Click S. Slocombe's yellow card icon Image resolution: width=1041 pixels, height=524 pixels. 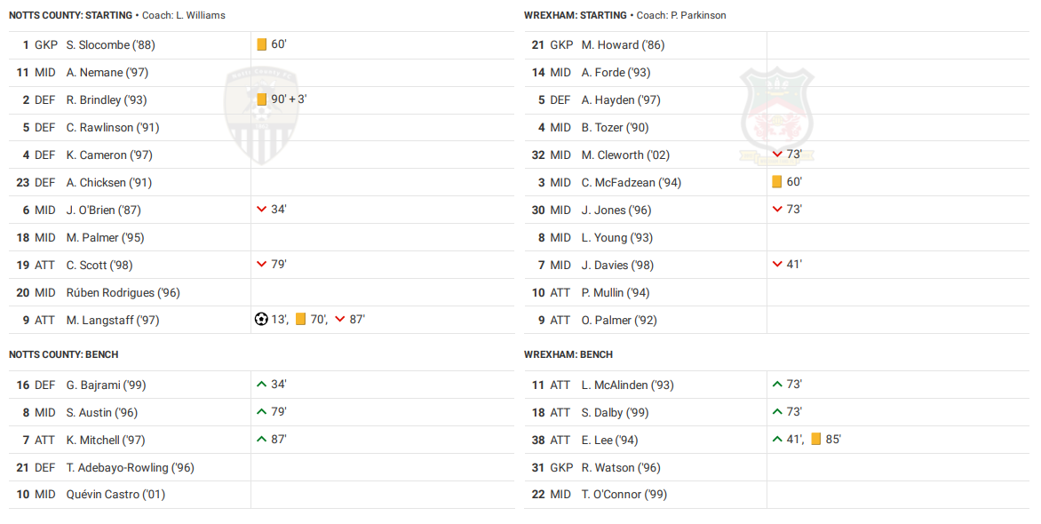(261, 44)
